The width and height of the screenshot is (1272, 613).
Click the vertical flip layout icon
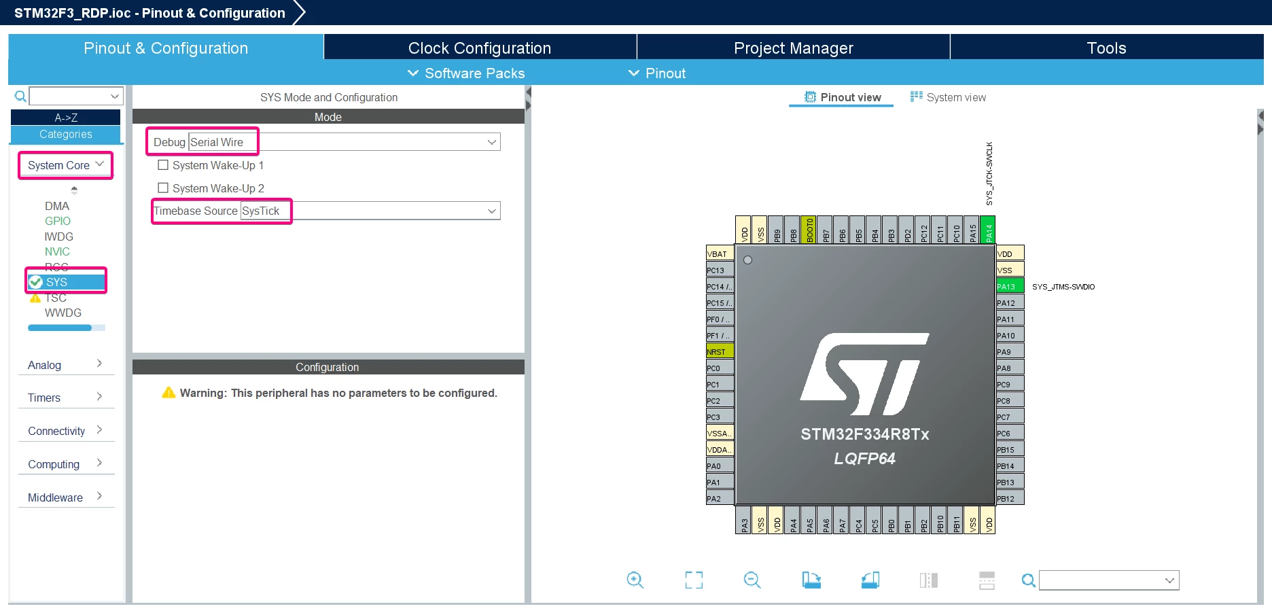929,580
